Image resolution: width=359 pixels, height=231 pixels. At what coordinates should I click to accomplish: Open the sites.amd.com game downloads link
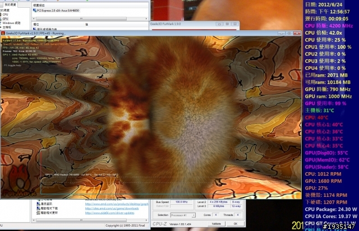click(x=112, y=209)
